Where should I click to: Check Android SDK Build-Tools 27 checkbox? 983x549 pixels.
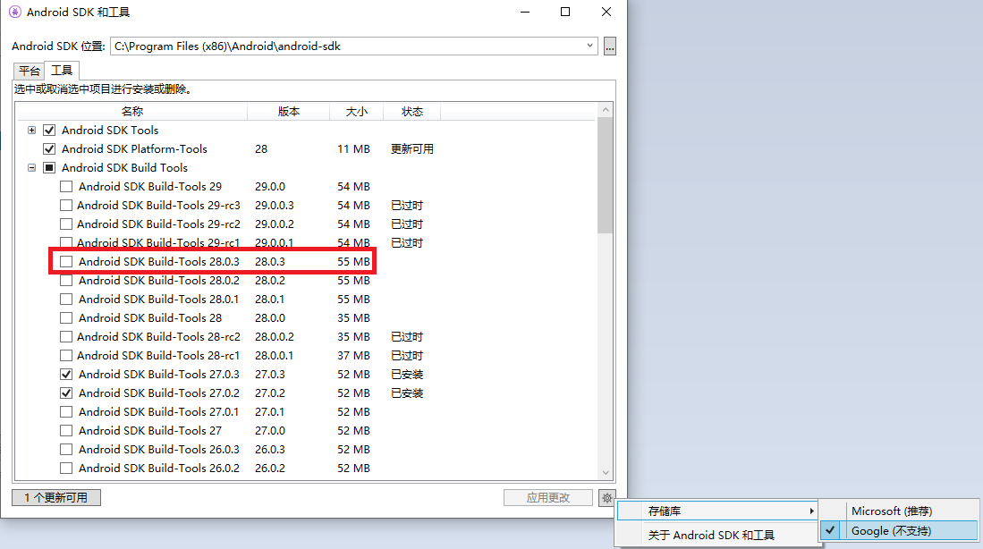66,431
